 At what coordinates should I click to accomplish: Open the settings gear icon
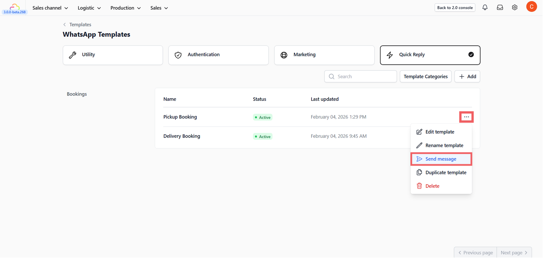point(515,7)
